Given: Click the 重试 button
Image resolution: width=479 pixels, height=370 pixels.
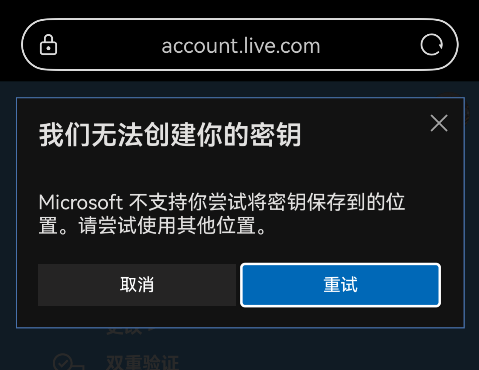Looking at the screenshot, I should coord(341,285).
